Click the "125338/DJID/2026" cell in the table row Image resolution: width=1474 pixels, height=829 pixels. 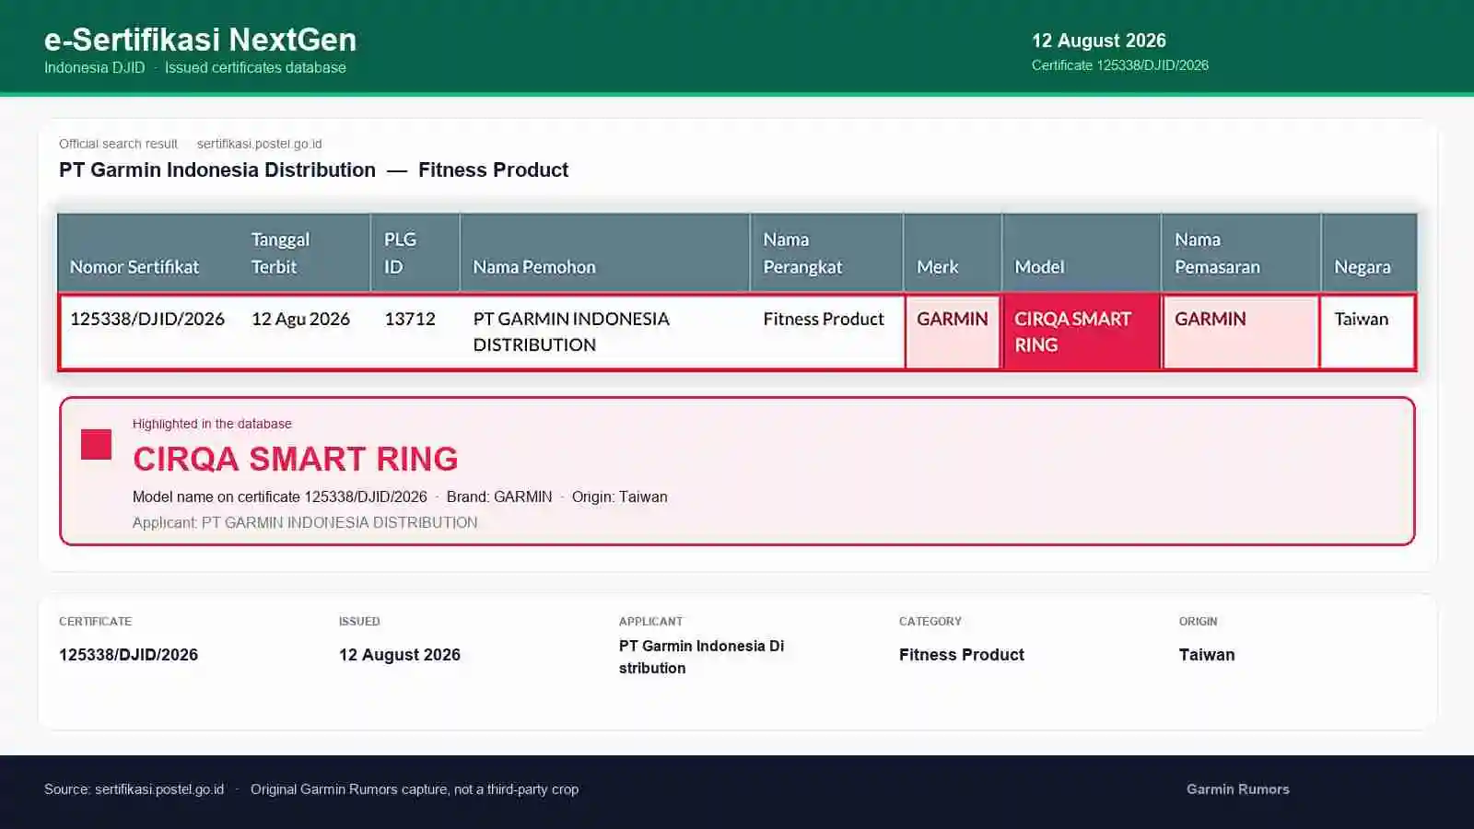coord(147,319)
